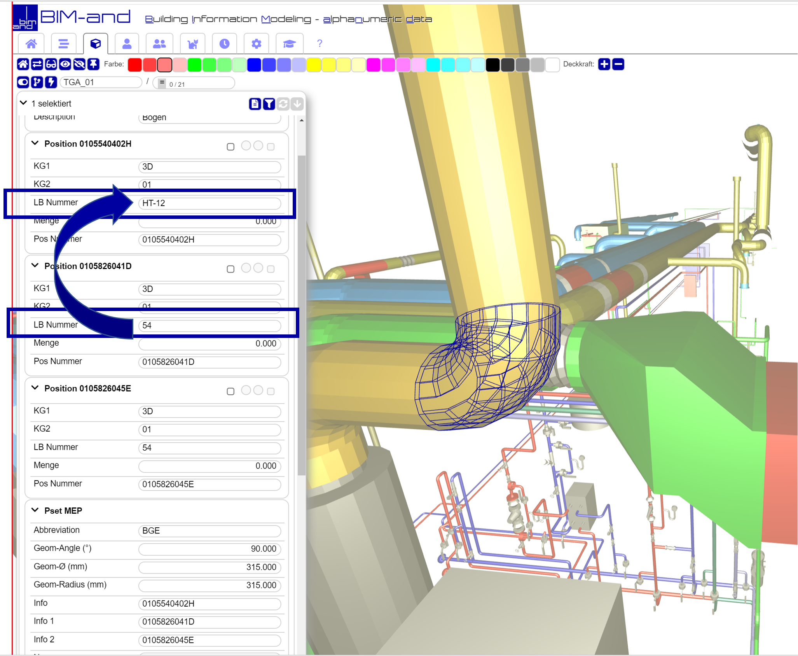Switch to the Home tab

pyautogui.click(x=31, y=44)
